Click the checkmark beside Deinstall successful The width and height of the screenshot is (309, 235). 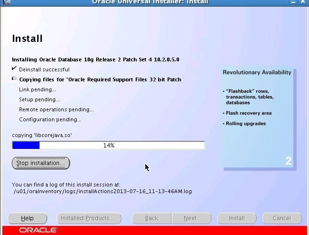14,69
